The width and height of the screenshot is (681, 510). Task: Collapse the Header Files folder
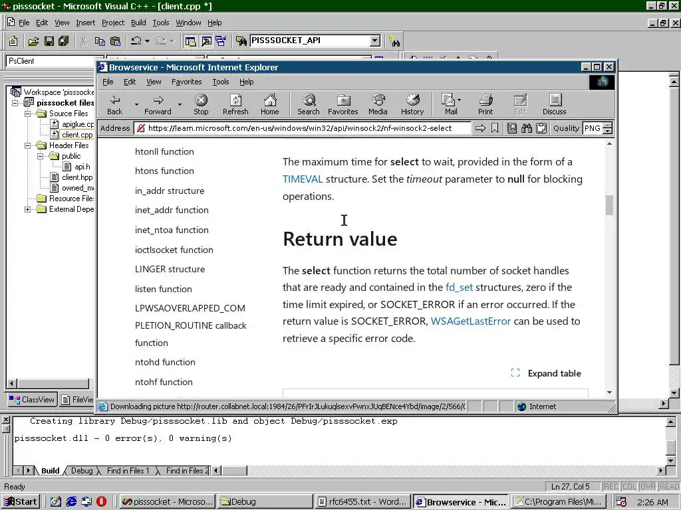[x=27, y=145]
